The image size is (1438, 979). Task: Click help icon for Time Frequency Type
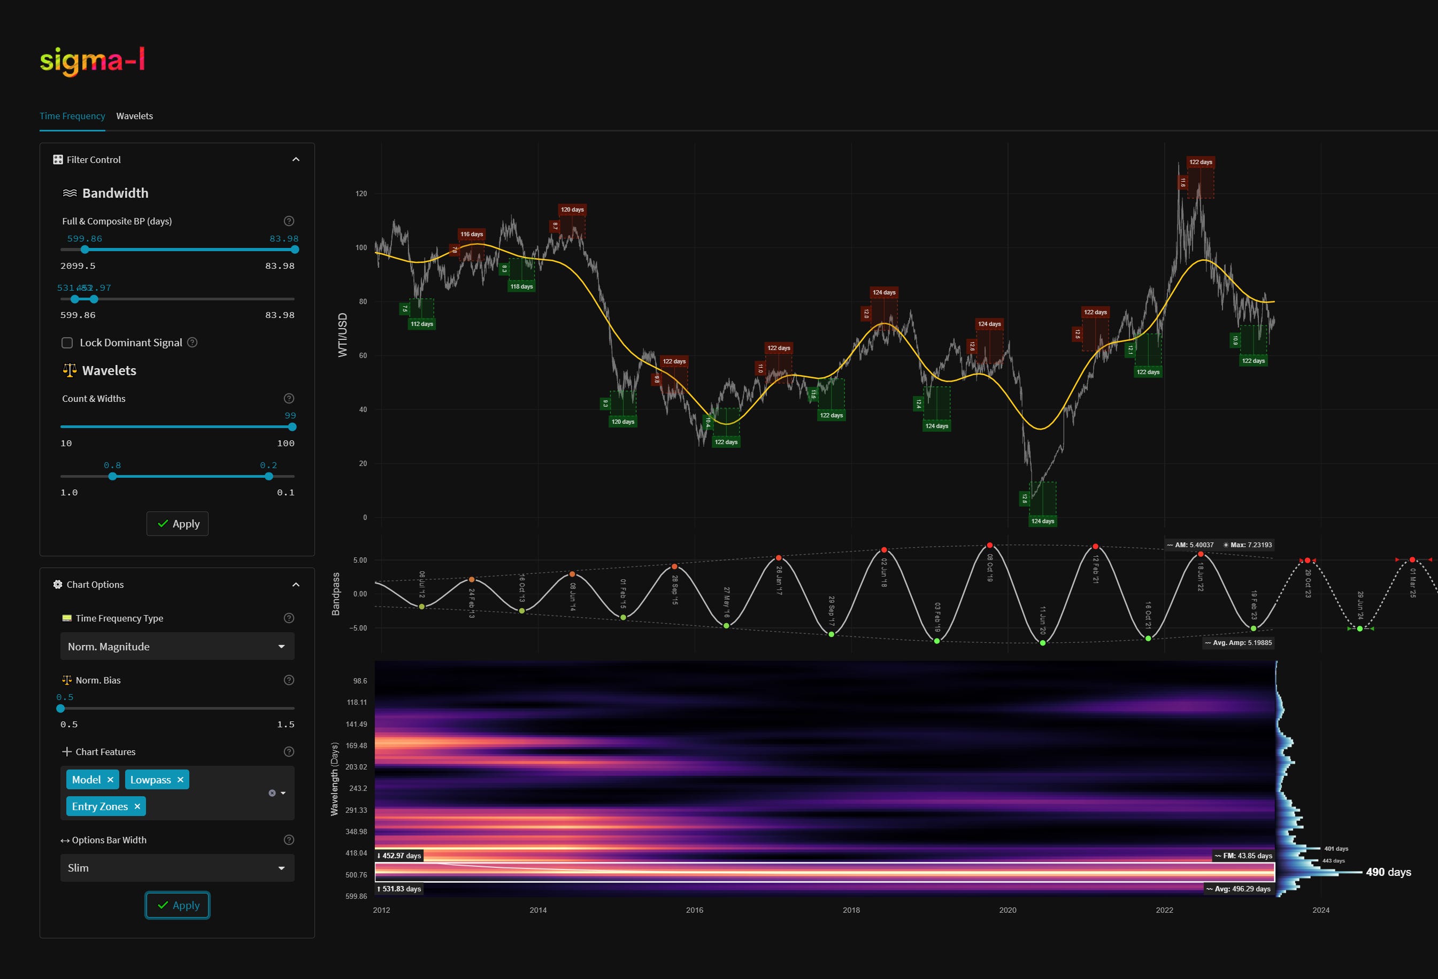point(288,618)
